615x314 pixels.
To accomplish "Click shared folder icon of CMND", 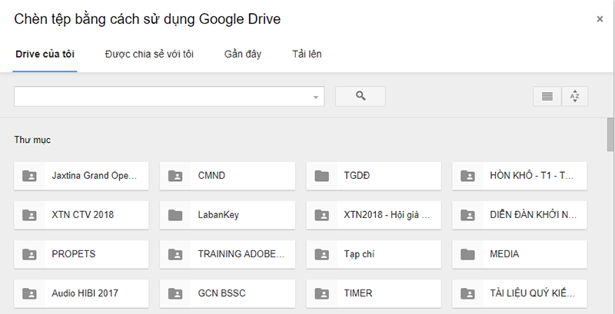I will coord(175,176).
